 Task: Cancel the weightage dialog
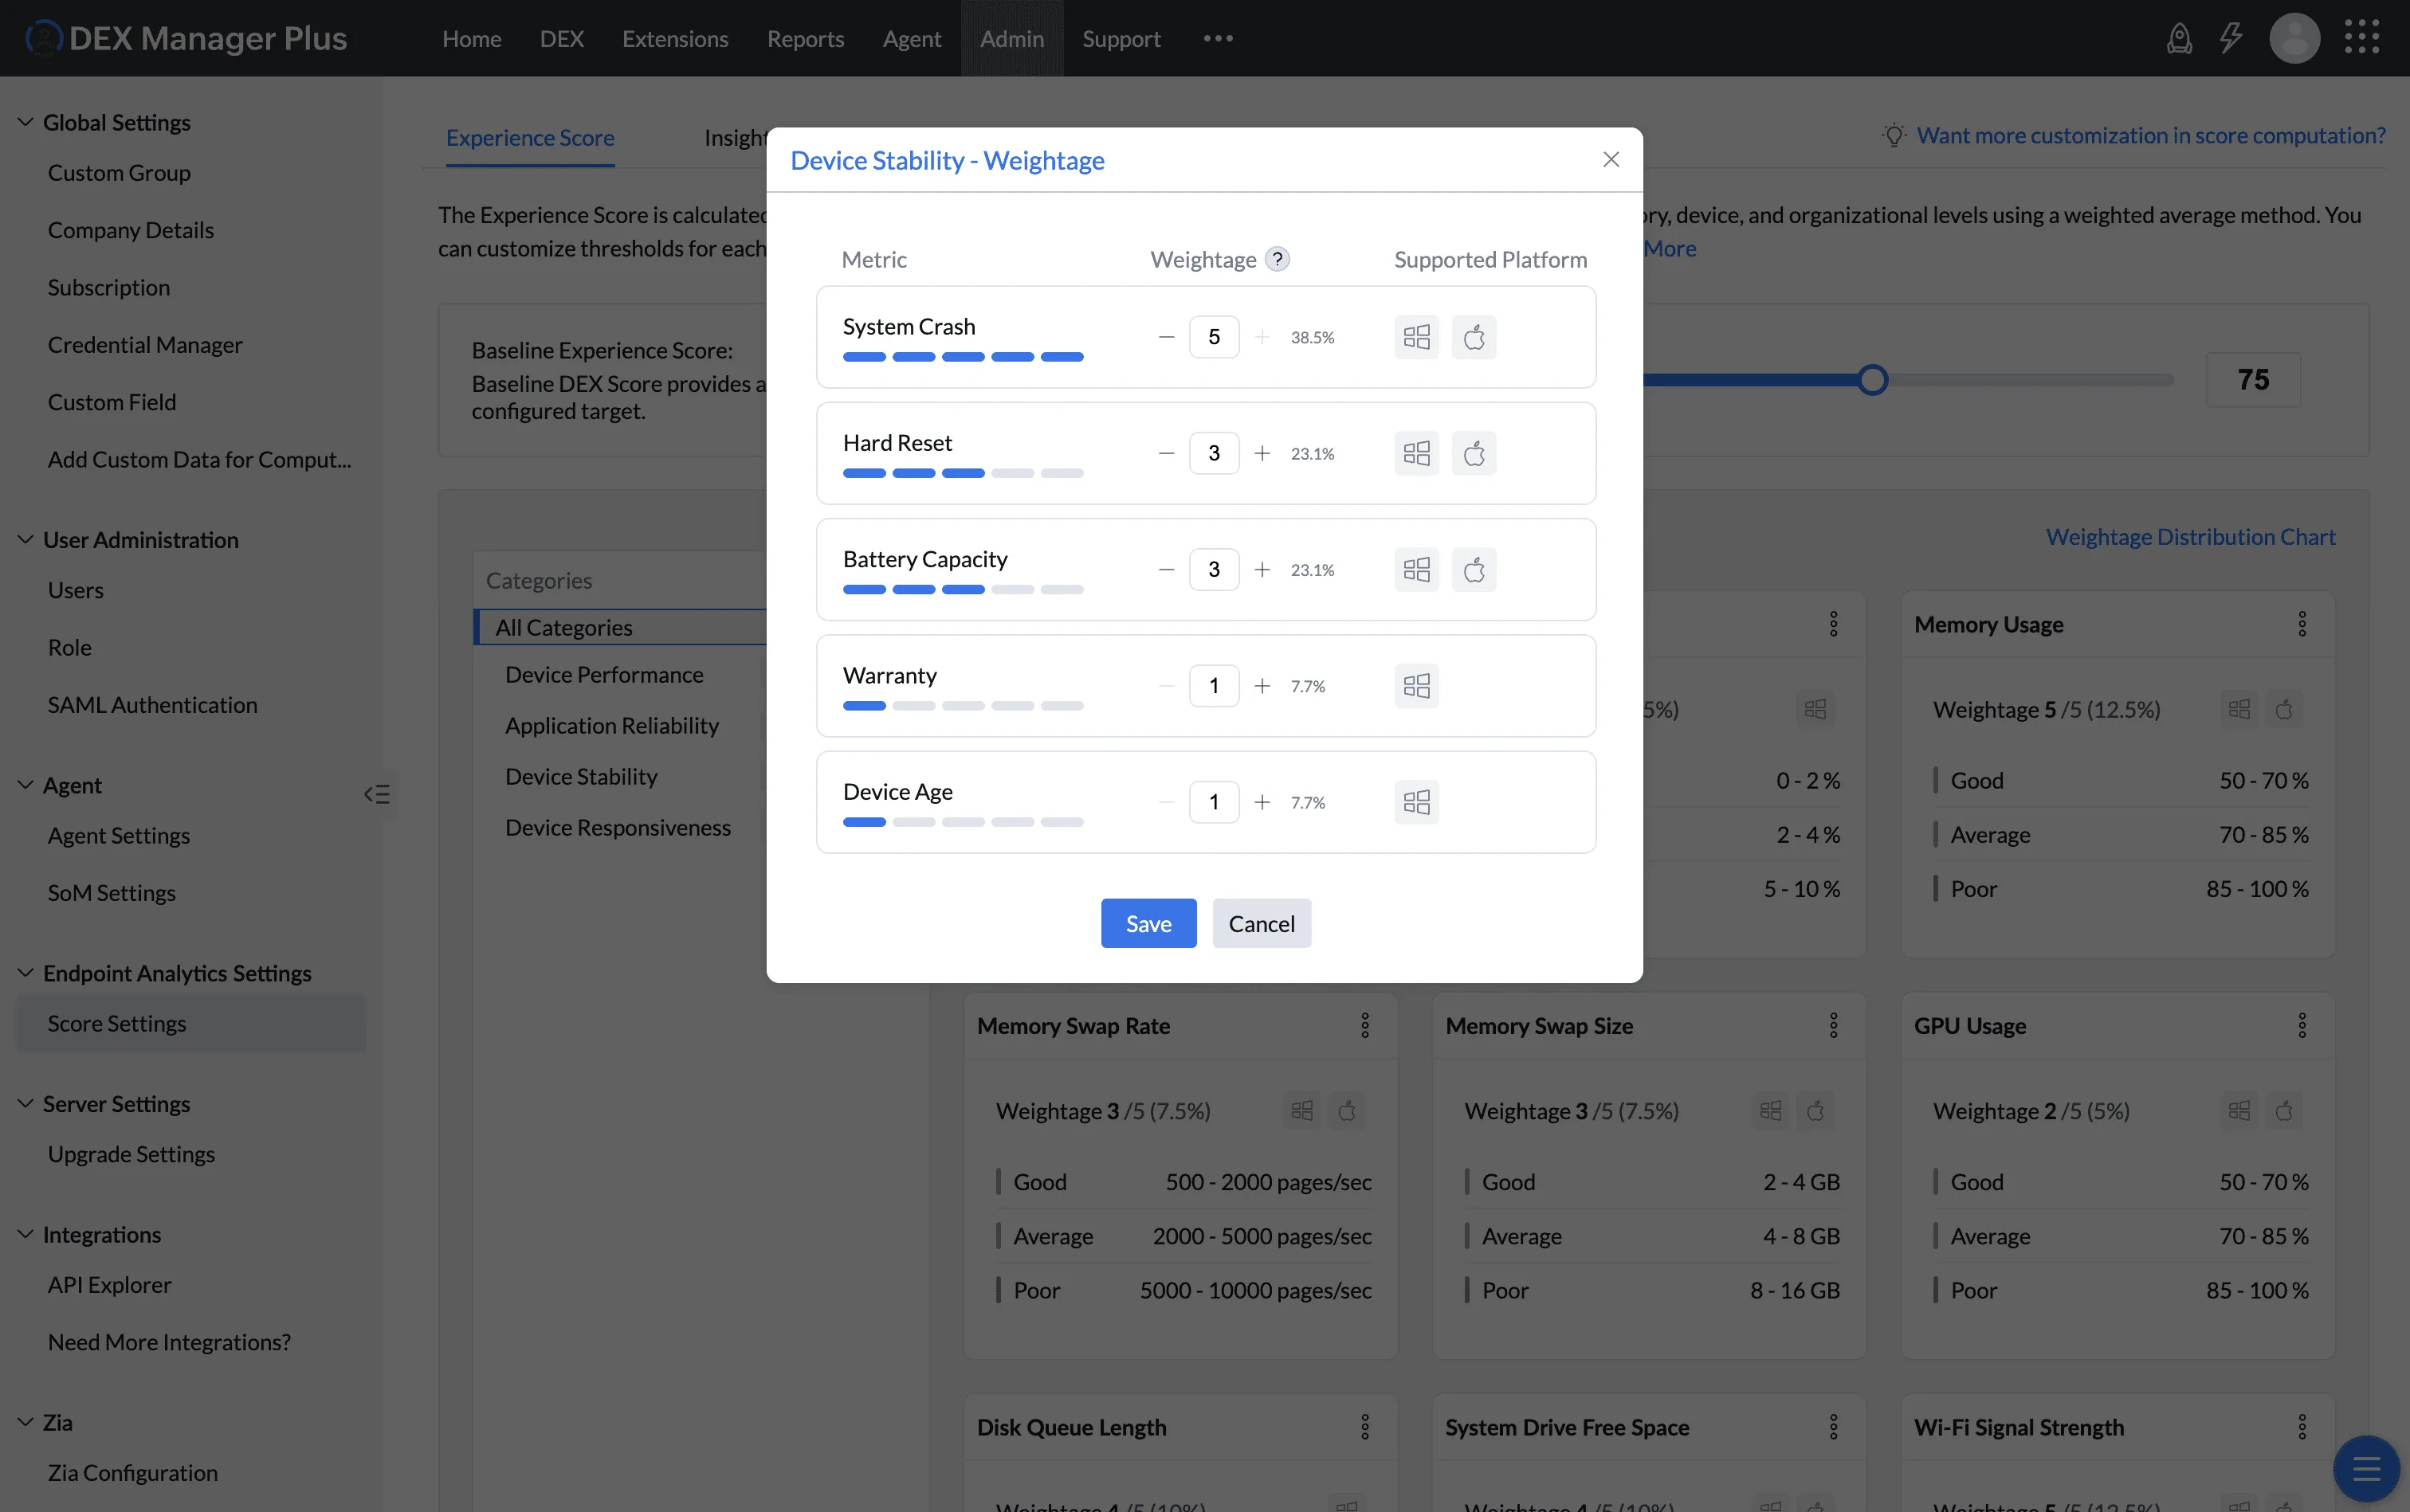[1262, 923]
